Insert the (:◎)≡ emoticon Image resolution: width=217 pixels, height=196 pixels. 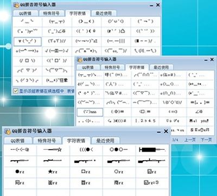pyautogui.click(x=117, y=112)
